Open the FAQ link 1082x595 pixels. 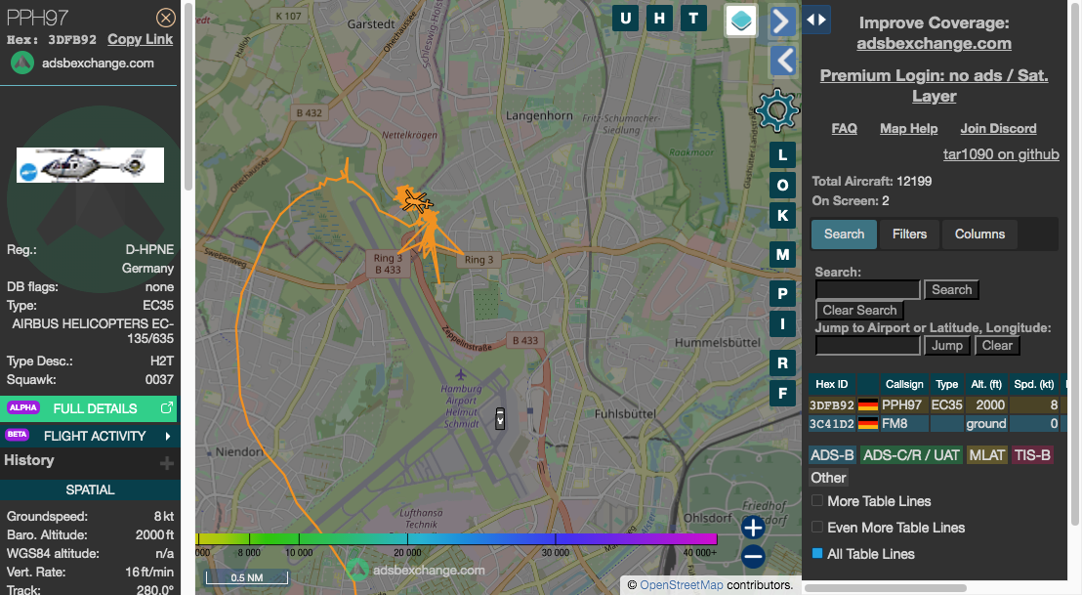coord(844,128)
